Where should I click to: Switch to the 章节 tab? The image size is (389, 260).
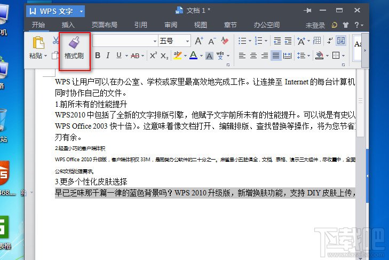(230, 25)
